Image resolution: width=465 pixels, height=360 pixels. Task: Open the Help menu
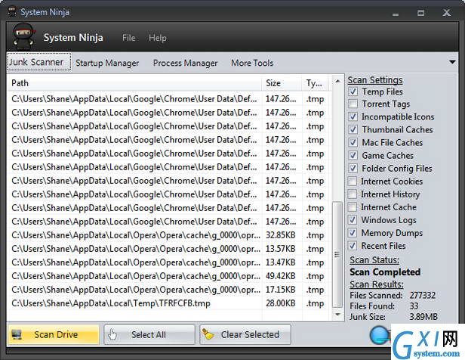pyautogui.click(x=158, y=38)
